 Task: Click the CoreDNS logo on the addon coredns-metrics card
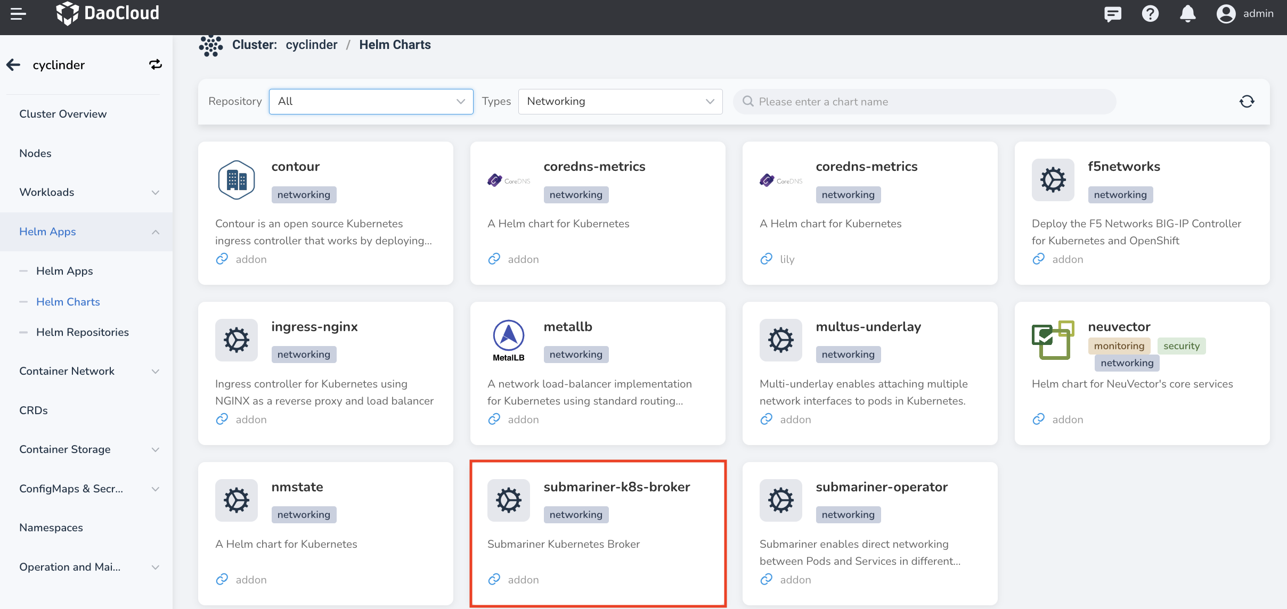[x=509, y=180]
